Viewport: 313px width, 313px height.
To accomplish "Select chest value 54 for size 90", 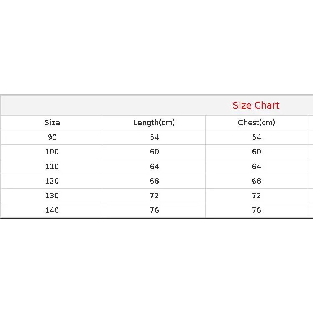I will click(257, 137).
